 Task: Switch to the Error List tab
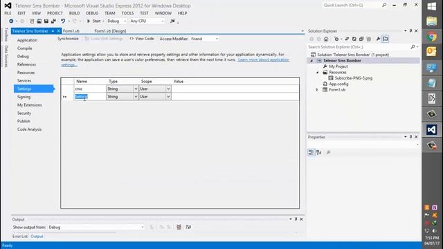20,237
